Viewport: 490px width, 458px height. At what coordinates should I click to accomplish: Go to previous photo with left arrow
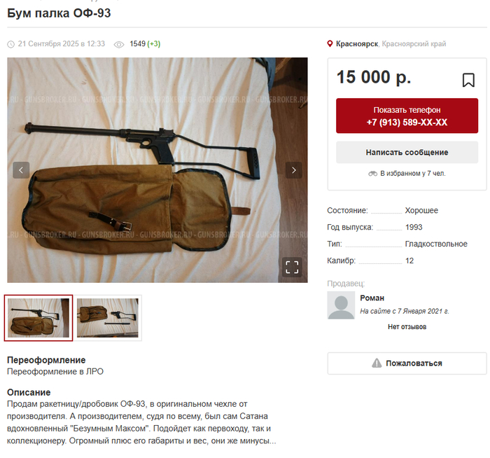[x=21, y=170]
